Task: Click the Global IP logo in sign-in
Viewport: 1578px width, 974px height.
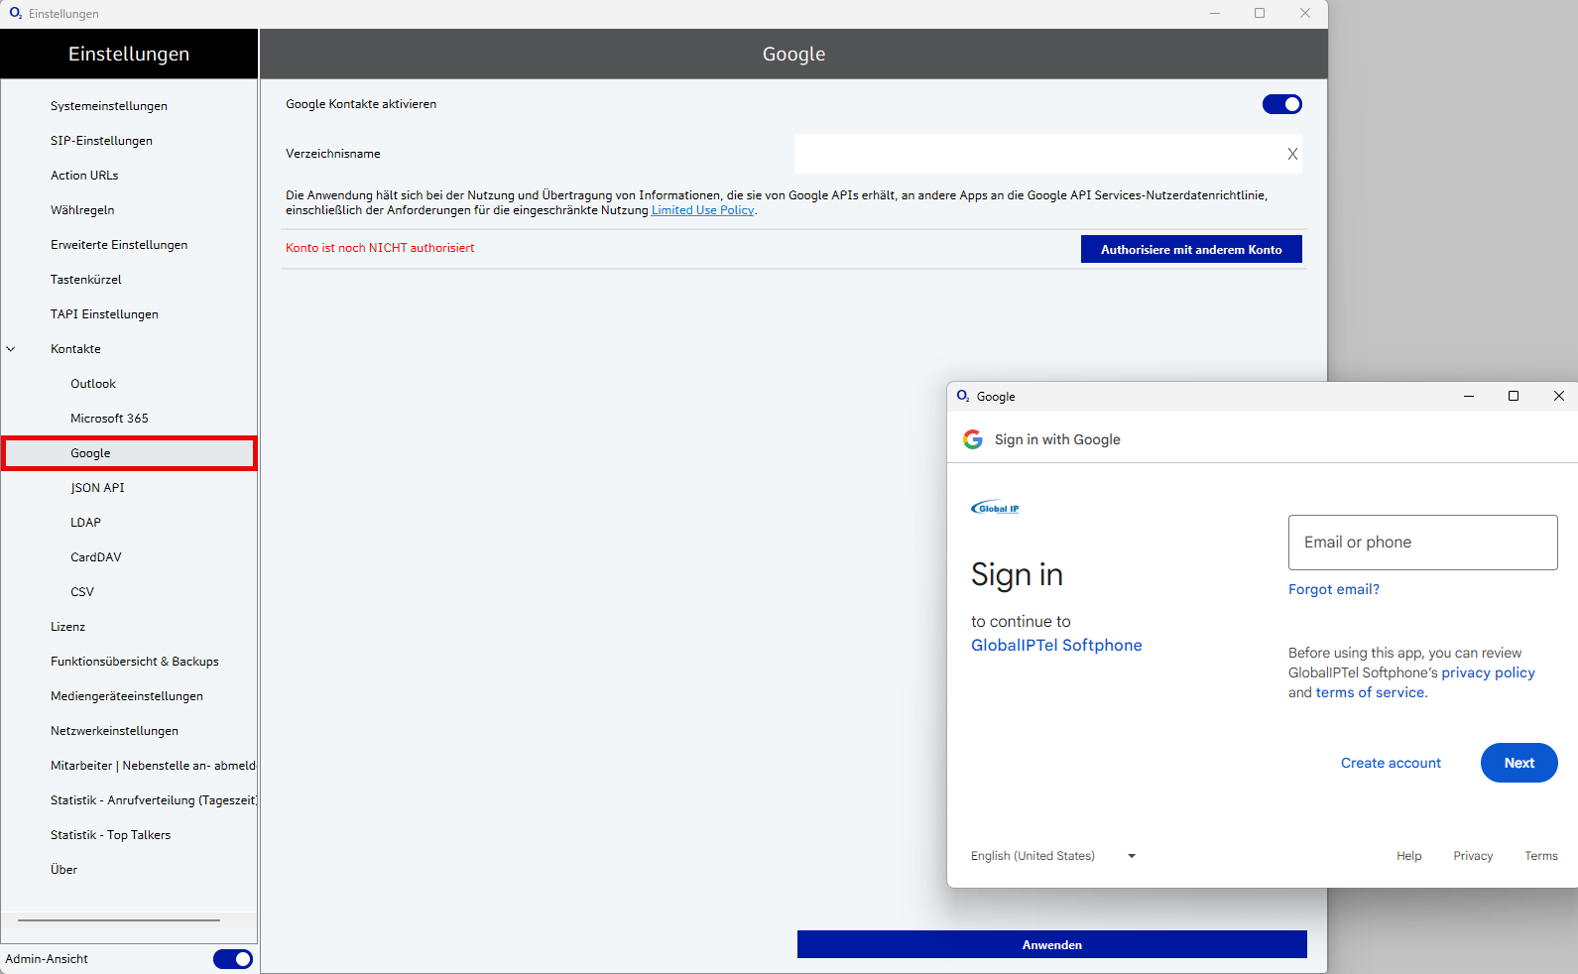Action: [995, 508]
